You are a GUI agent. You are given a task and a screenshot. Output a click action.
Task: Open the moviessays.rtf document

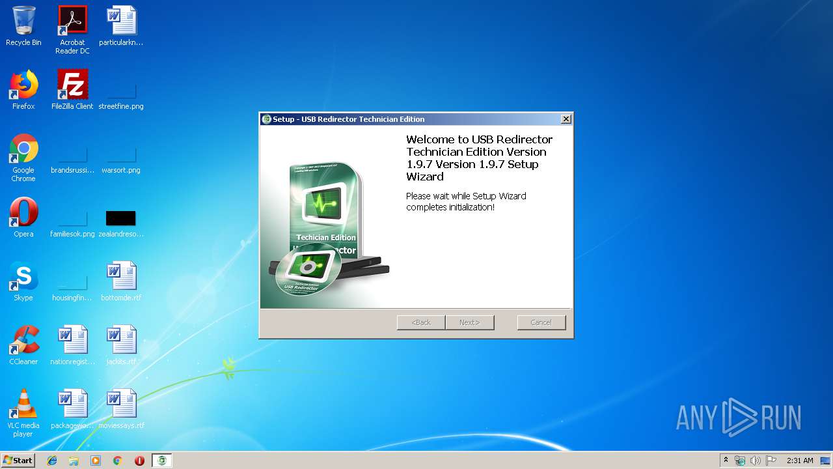coord(121,409)
